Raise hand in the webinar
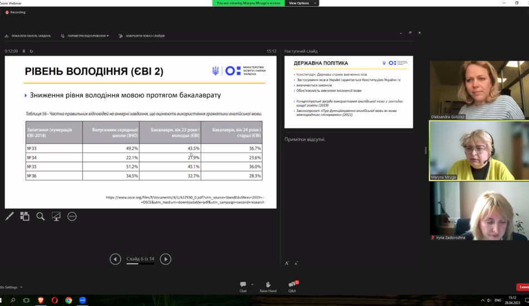This screenshot has width=529, height=306. (x=268, y=285)
